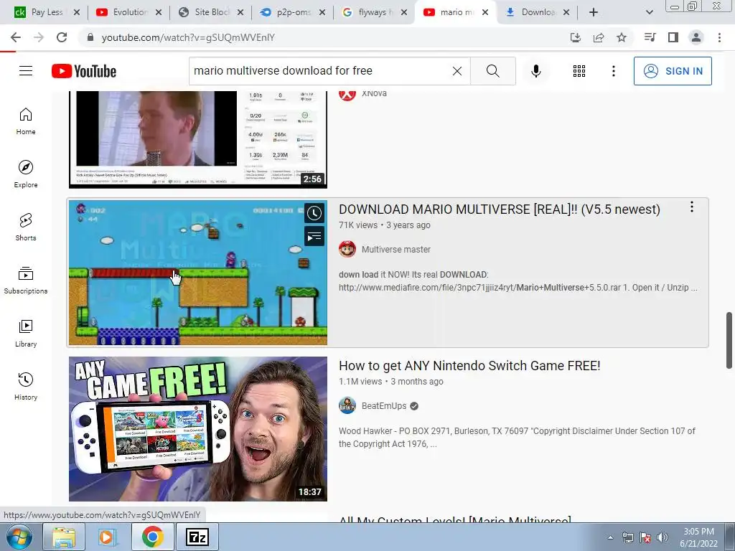Viewport: 735px width, 551px height.
Task: Open Action Center flag in tray
Action: (645, 538)
